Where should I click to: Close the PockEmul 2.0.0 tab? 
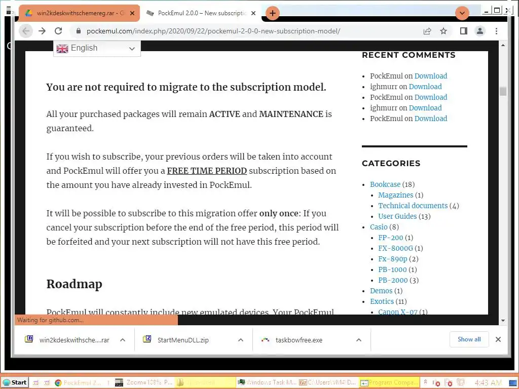click(x=253, y=13)
